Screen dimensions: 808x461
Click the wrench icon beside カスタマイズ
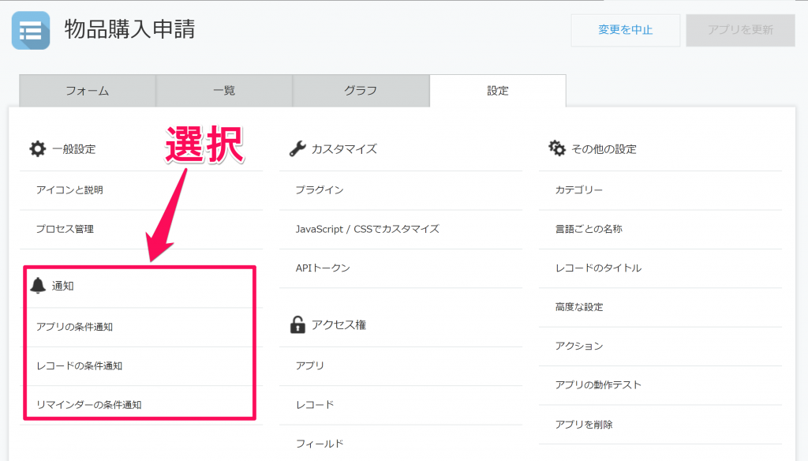[x=297, y=149]
